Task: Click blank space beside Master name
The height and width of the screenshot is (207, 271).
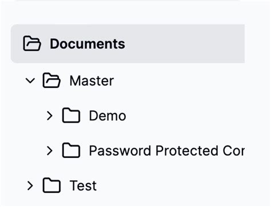Action: point(179,81)
